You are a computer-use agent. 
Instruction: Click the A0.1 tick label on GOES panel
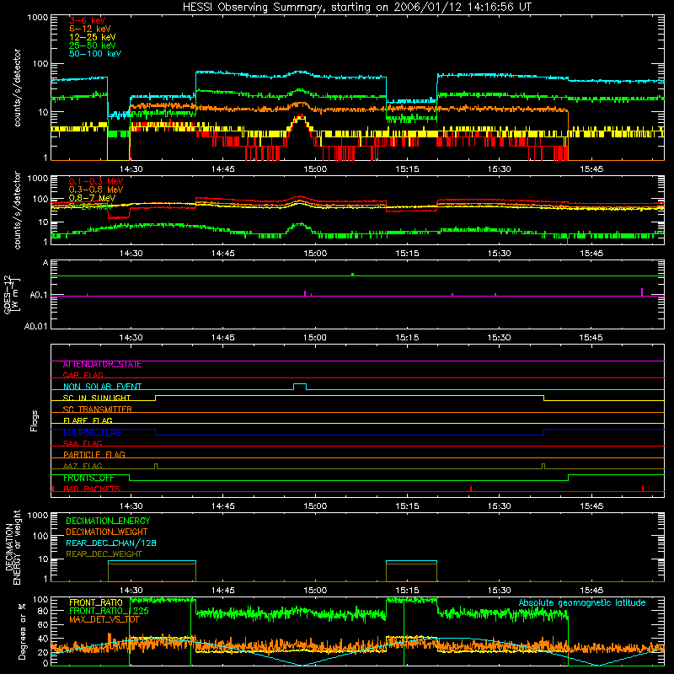point(39,296)
